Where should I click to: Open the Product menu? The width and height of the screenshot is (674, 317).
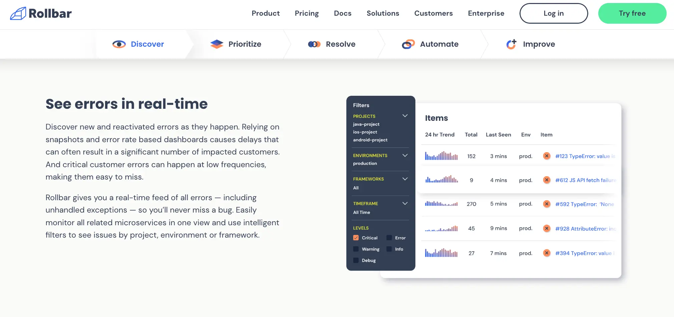click(266, 13)
